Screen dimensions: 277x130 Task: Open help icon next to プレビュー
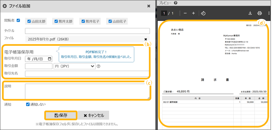pyautogui.click(x=176, y=3)
